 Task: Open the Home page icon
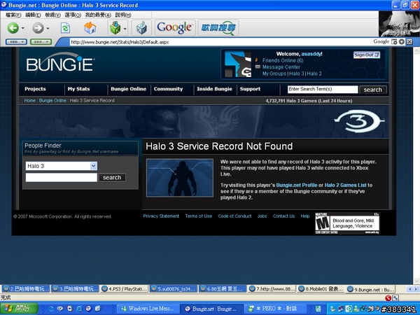tap(90, 27)
